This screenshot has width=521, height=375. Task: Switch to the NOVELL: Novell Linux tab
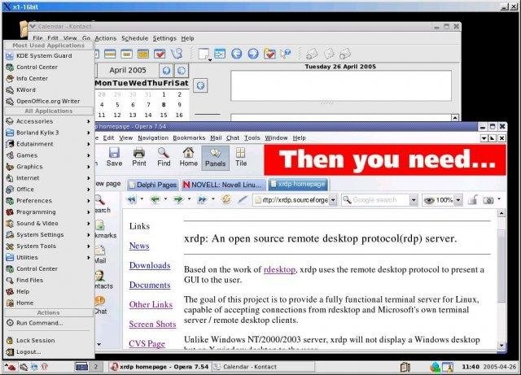(223, 185)
